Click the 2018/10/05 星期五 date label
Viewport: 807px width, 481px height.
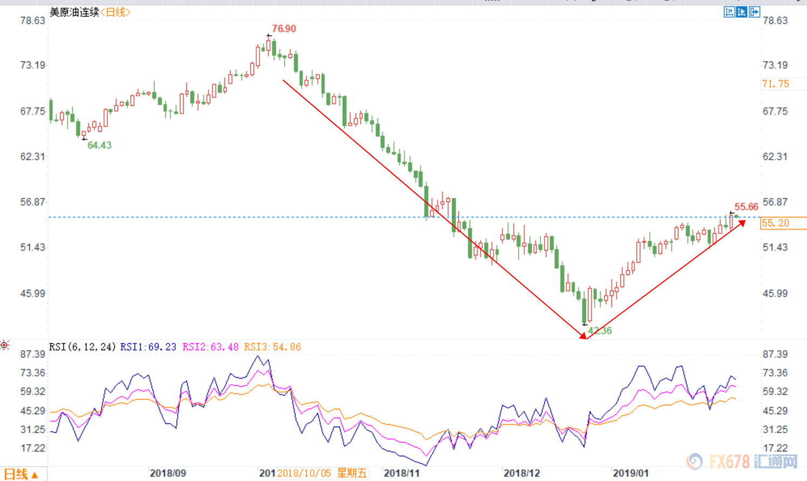[322, 473]
